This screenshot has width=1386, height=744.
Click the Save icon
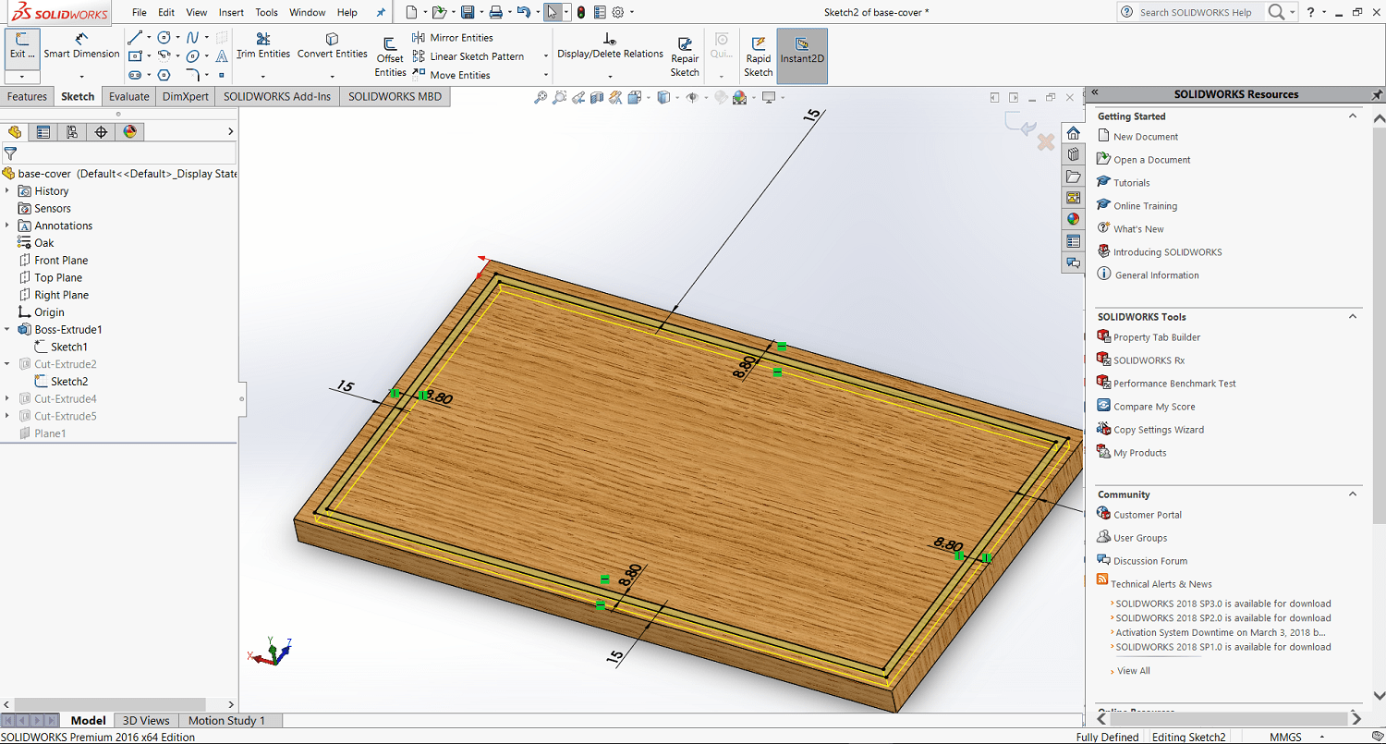(468, 12)
